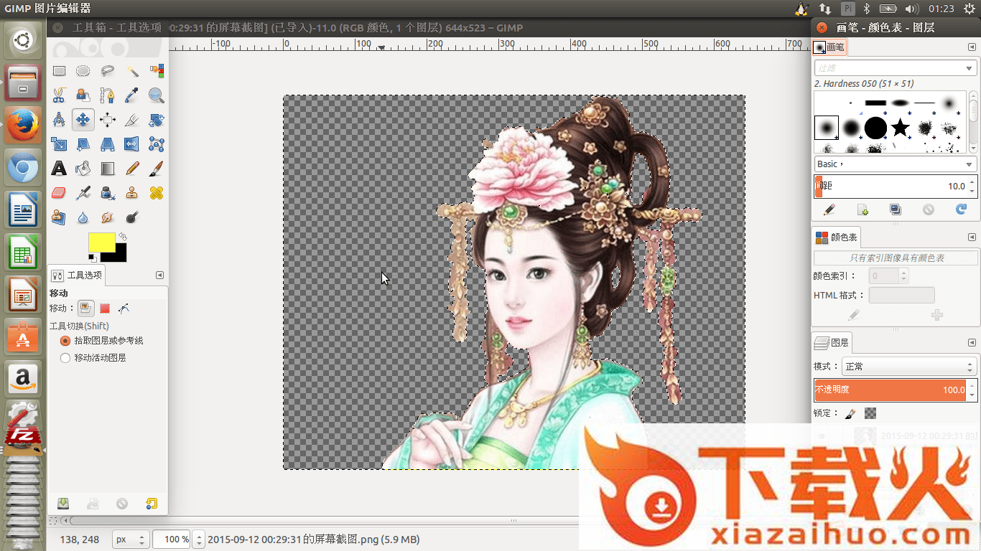Click the yellow foreground color swatch
This screenshot has width=981, height=551.
point(101,242)
